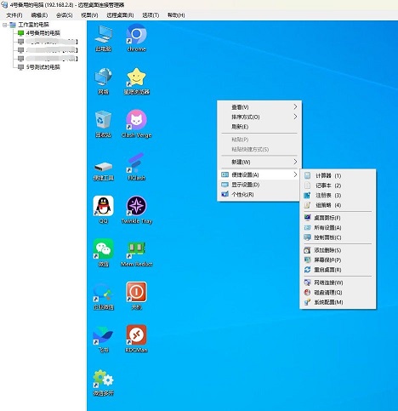This screenshot has height=411, width=398.
Task: Click the refresh arrows icon beside 重启桌面
Action: pos(307,270)
